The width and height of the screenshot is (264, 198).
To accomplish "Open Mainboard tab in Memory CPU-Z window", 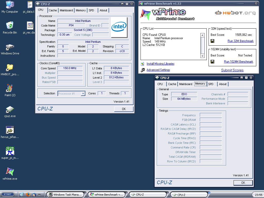I will 186,84.
